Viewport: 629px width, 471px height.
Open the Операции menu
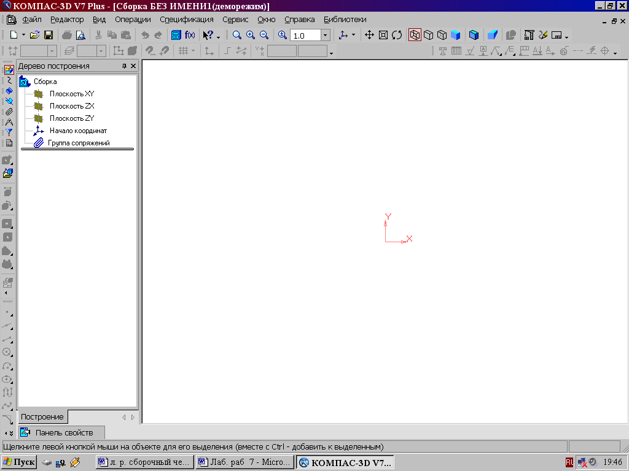tap(133, 20)
